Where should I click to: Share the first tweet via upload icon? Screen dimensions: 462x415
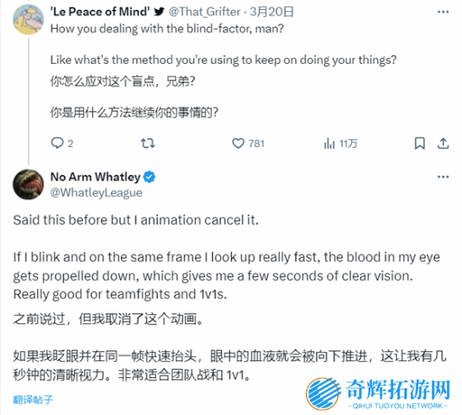click(443, 144)
